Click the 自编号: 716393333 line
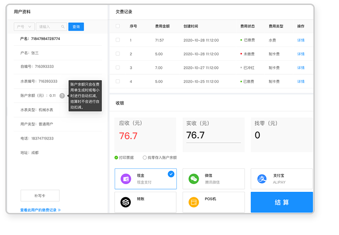Viewport: 339px width, 235px height. coord(37,67)
